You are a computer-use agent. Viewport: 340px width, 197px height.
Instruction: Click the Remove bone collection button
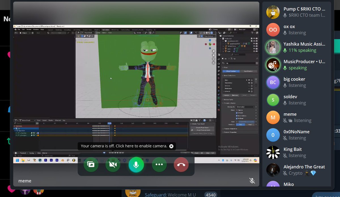tap(235, 95)
